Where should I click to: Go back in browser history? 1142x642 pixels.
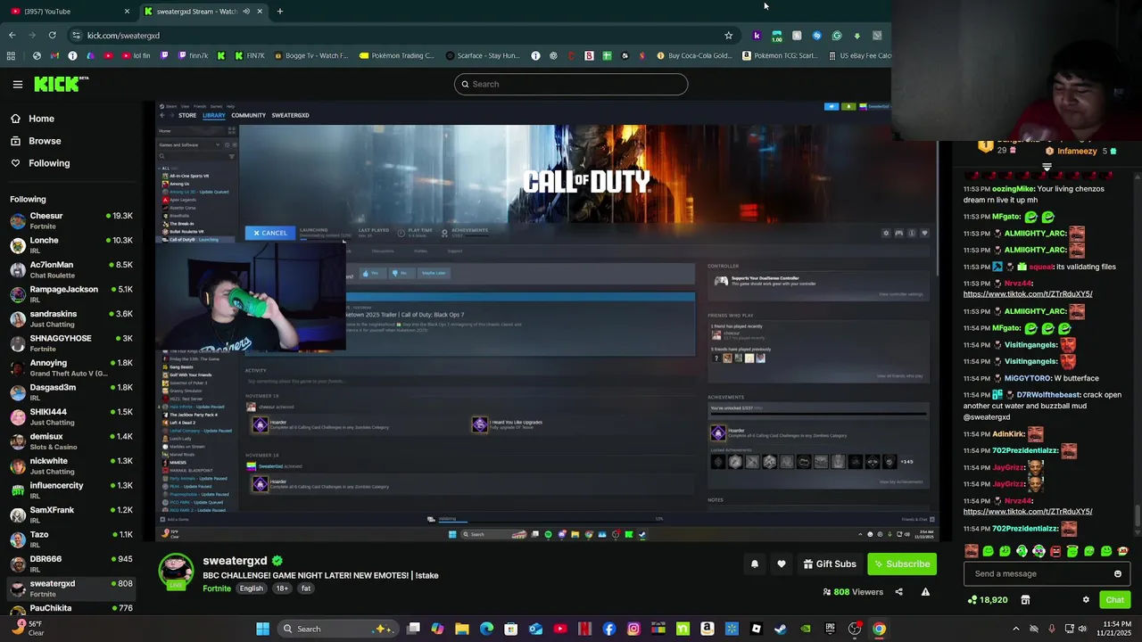[x=12, y=36]
